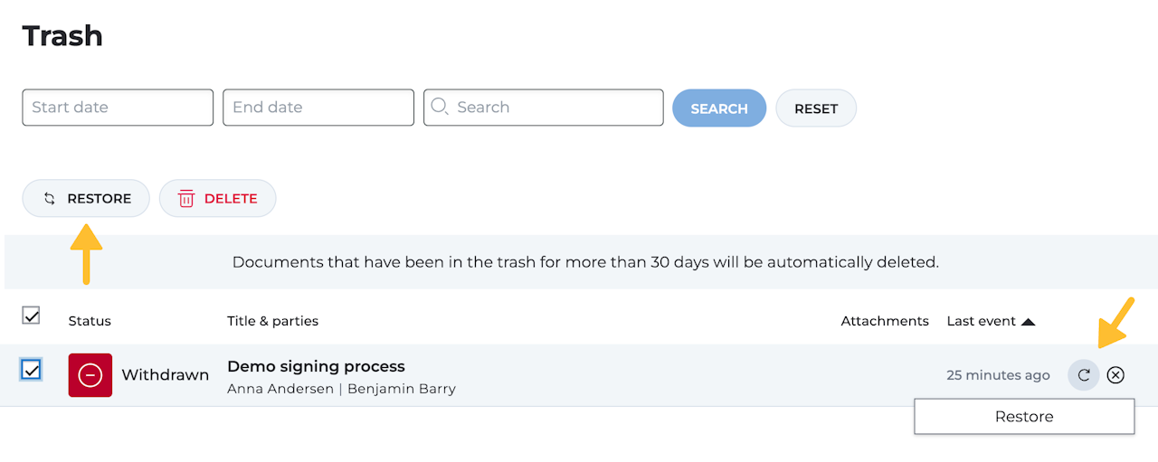Choose Restore from the popup menu
The height and width of the screenshot is (462, 1158).
tap(1024, 417)
